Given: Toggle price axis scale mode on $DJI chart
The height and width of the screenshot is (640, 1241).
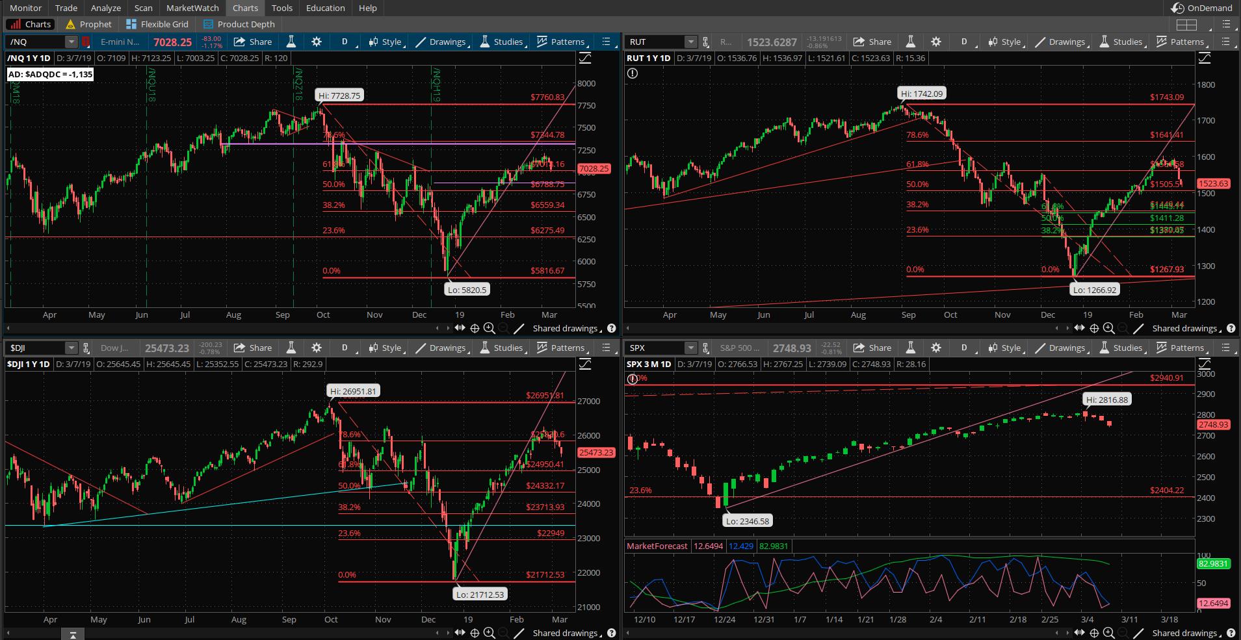Looking at the screenshot, I should 584,364.
